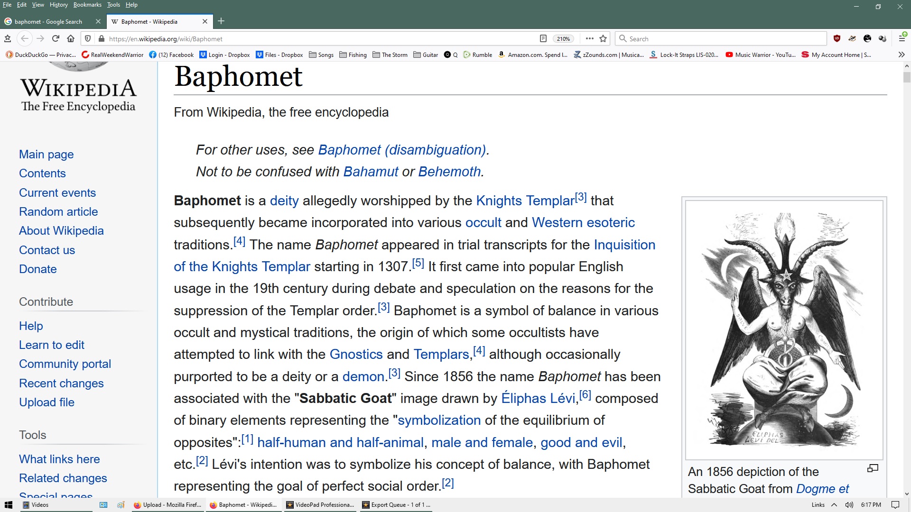Open the uBlock Origin extension icon
Screen dimensions: 911x512
(x=837, y=39)
